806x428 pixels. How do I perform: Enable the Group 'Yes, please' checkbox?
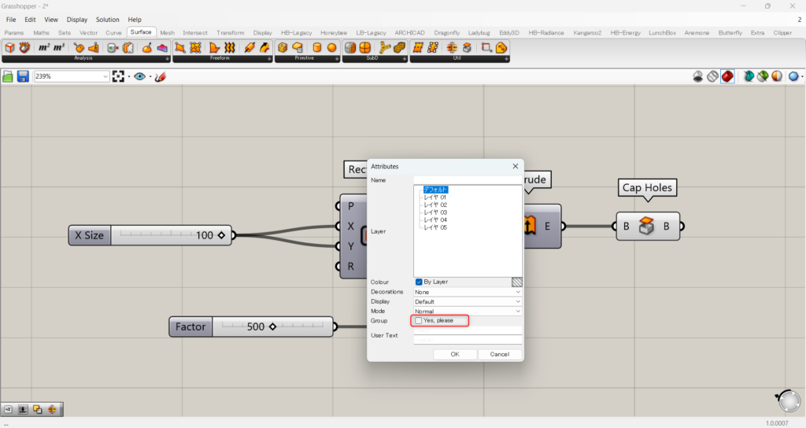[419, 320]
